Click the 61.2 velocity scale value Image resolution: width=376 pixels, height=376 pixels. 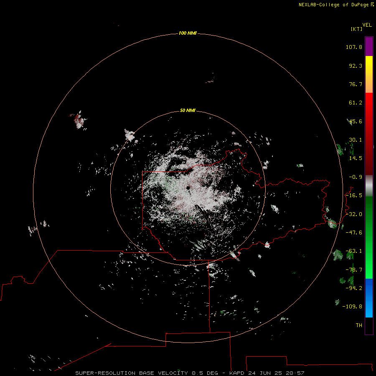(x=356, y=103)
